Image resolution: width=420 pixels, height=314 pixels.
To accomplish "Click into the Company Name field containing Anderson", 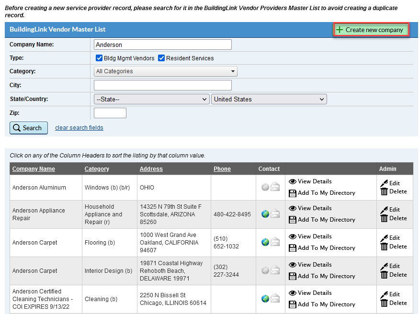I will pos(163,45).
